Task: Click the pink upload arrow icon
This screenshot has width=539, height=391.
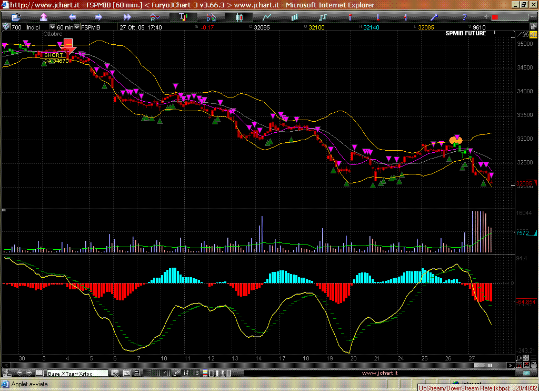Action: (44, 17)
